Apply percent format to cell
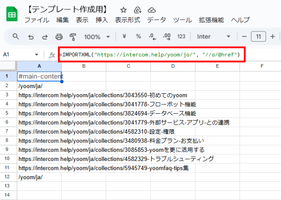 (x=139, y=36)
